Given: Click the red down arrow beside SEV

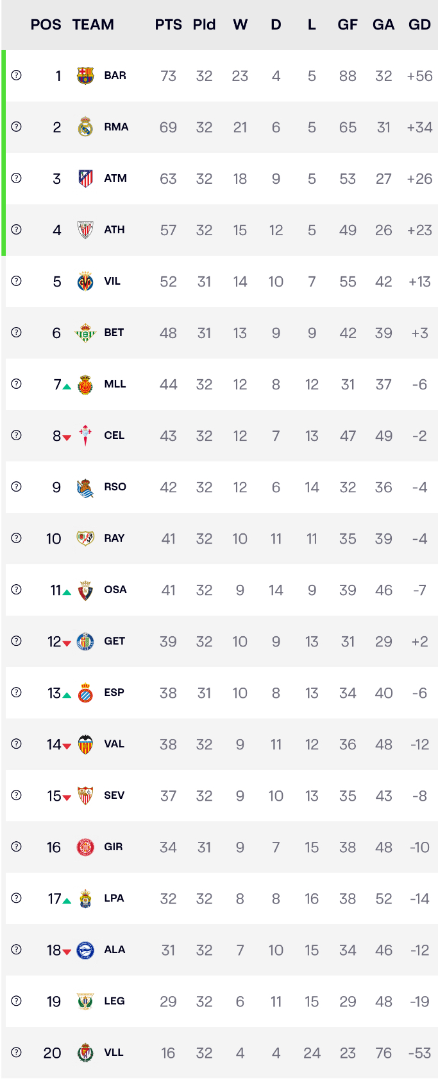Looking at the screenshot, I should click(x=67, y=798).
